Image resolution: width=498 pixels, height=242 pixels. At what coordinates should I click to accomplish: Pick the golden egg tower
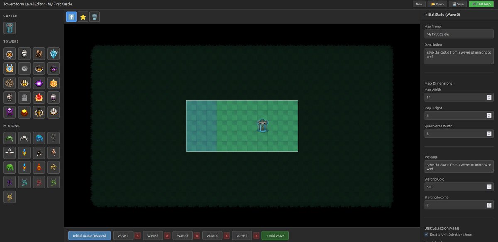(x=24, y=112)
